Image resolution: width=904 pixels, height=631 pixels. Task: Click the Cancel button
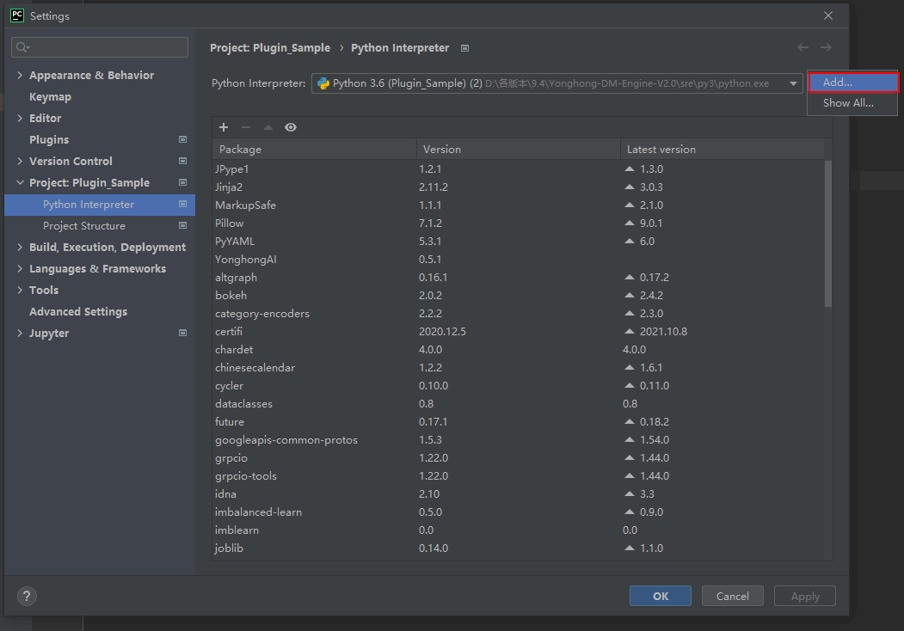[732, 596]
